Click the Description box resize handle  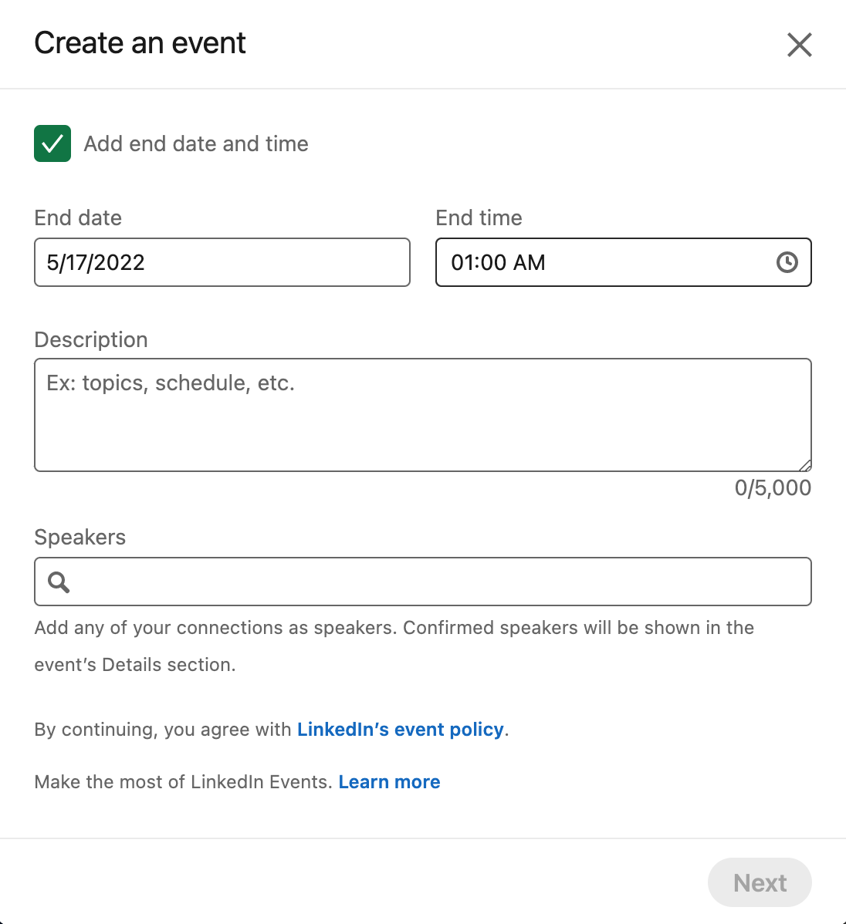(x=805, y=465)
